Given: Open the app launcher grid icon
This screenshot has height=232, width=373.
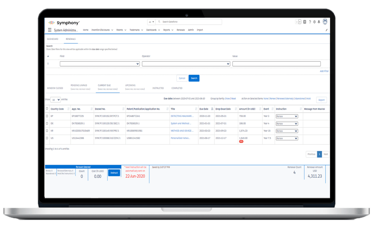Looking at the screenshot, I should tap(50, 30).
